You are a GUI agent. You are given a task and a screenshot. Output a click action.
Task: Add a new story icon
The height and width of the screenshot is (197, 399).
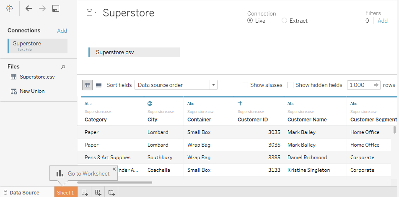point(111,193)
